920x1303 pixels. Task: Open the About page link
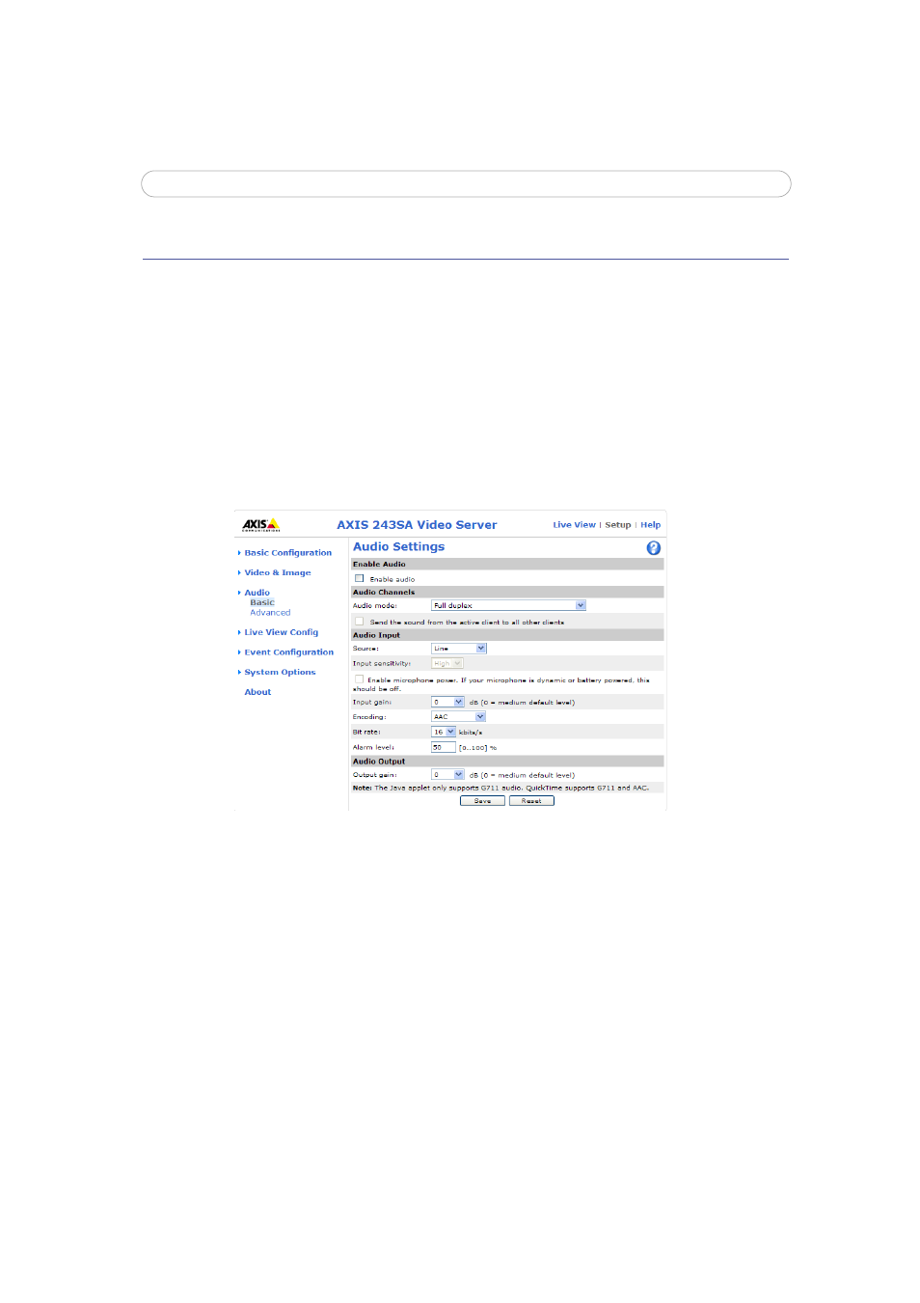click(257, 692)
